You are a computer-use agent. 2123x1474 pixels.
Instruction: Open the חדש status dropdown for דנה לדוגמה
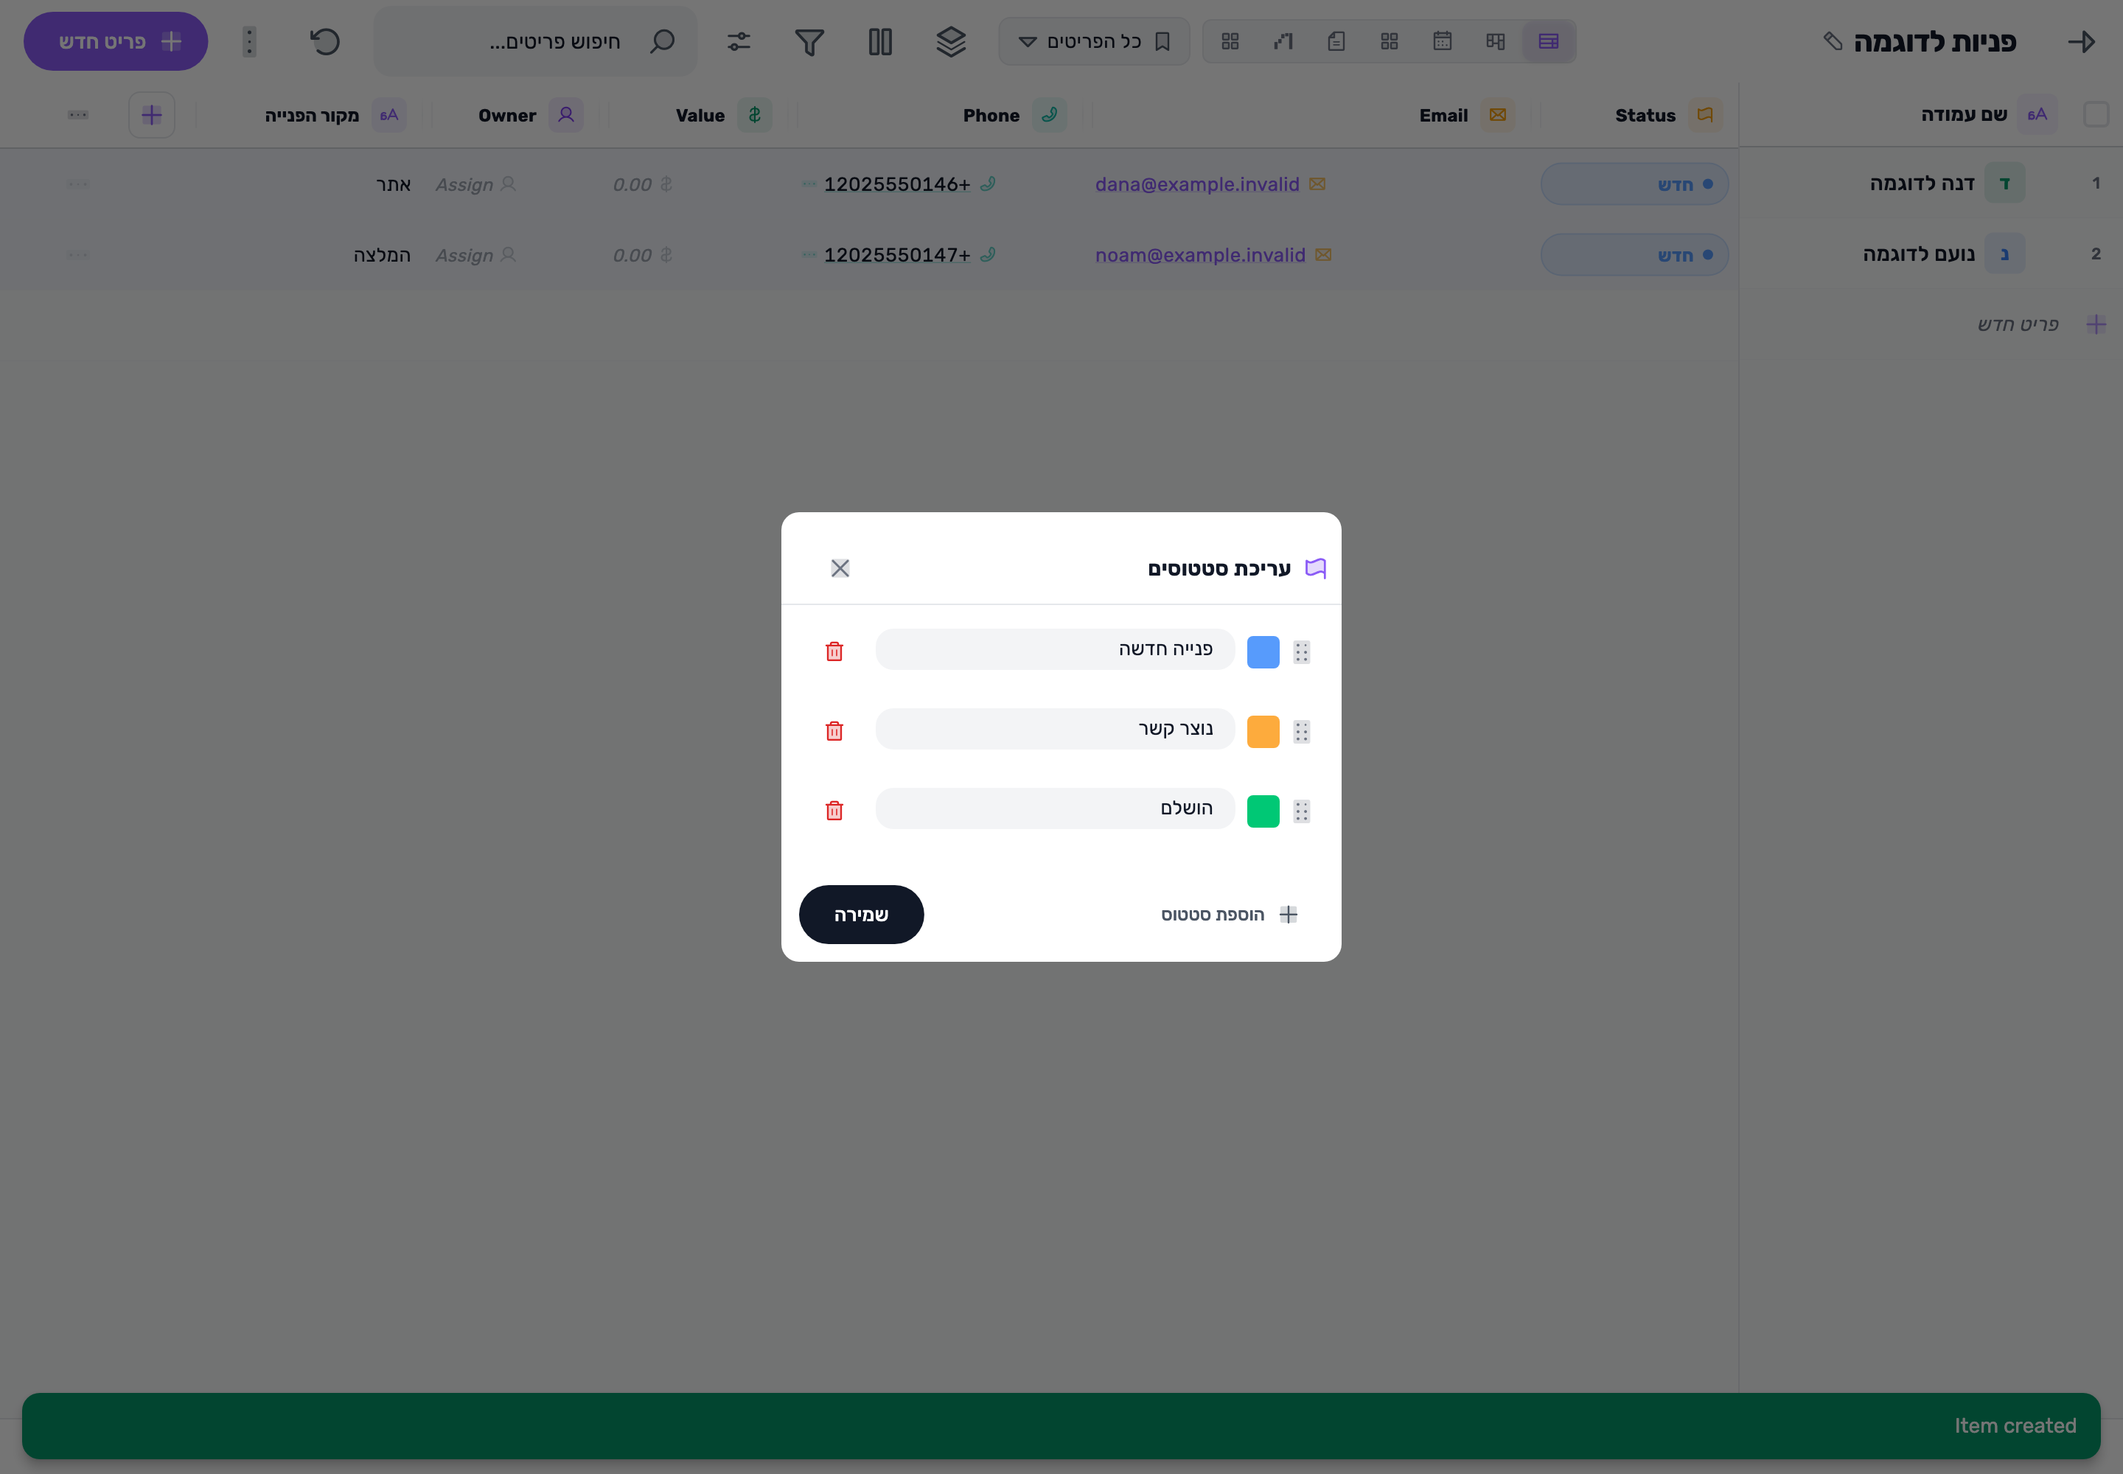coord(1634,185)
